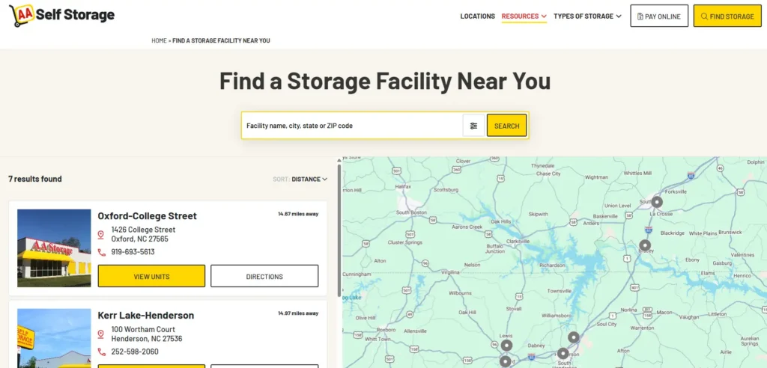Open the Sort by Distance dropdown

coord(309,180)
